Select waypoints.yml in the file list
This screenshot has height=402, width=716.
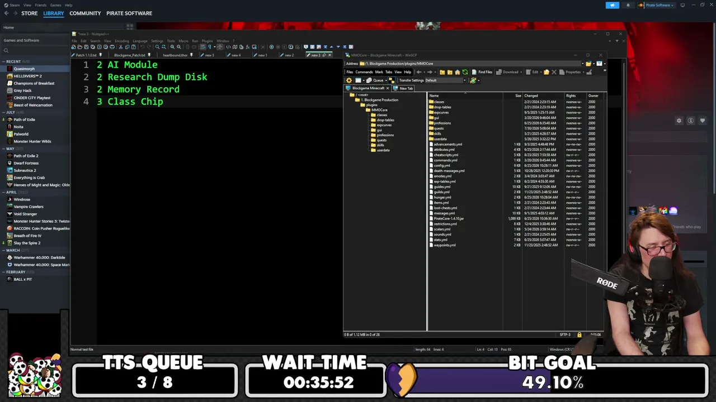445,245
